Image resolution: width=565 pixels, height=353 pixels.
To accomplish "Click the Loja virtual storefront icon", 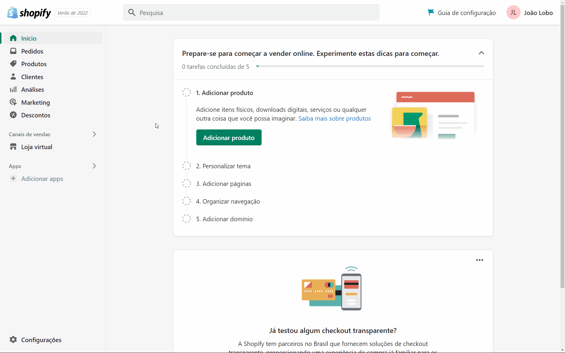I will [13, 146].
